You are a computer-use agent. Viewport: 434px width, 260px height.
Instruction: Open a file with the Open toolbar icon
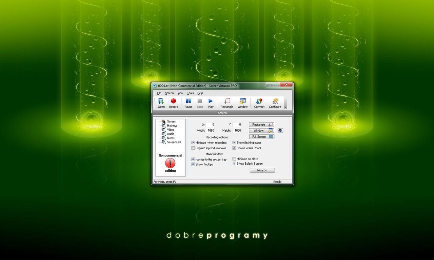point(161,103)
